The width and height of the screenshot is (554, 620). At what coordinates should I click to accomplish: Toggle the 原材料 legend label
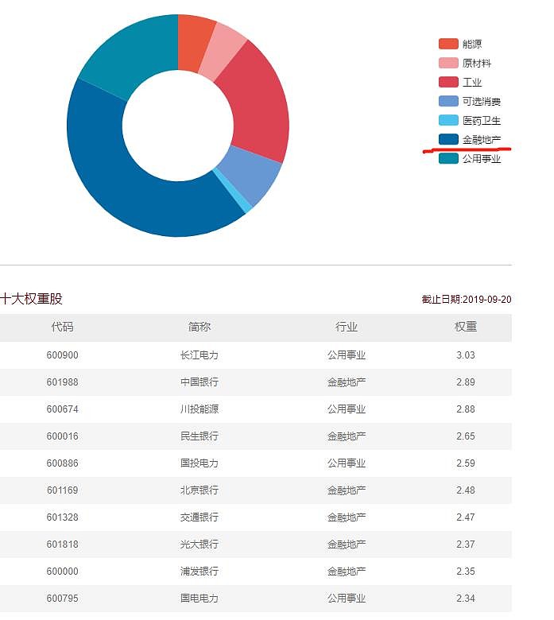[x=477, y=63]
